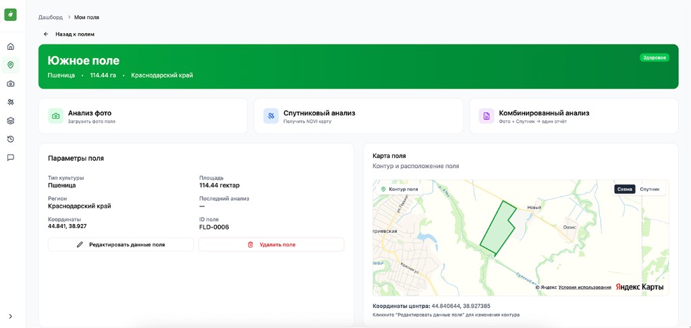Image resolution: width=691 pixels, height=328 pixels.
Task: Select the map pin fields icon
Action: [10, 65]
